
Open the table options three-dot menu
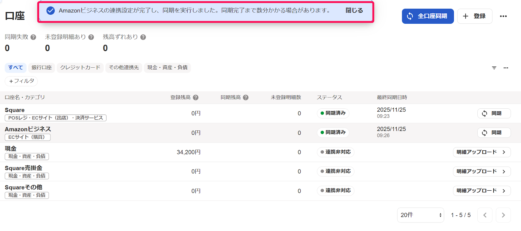coord(506,68)
